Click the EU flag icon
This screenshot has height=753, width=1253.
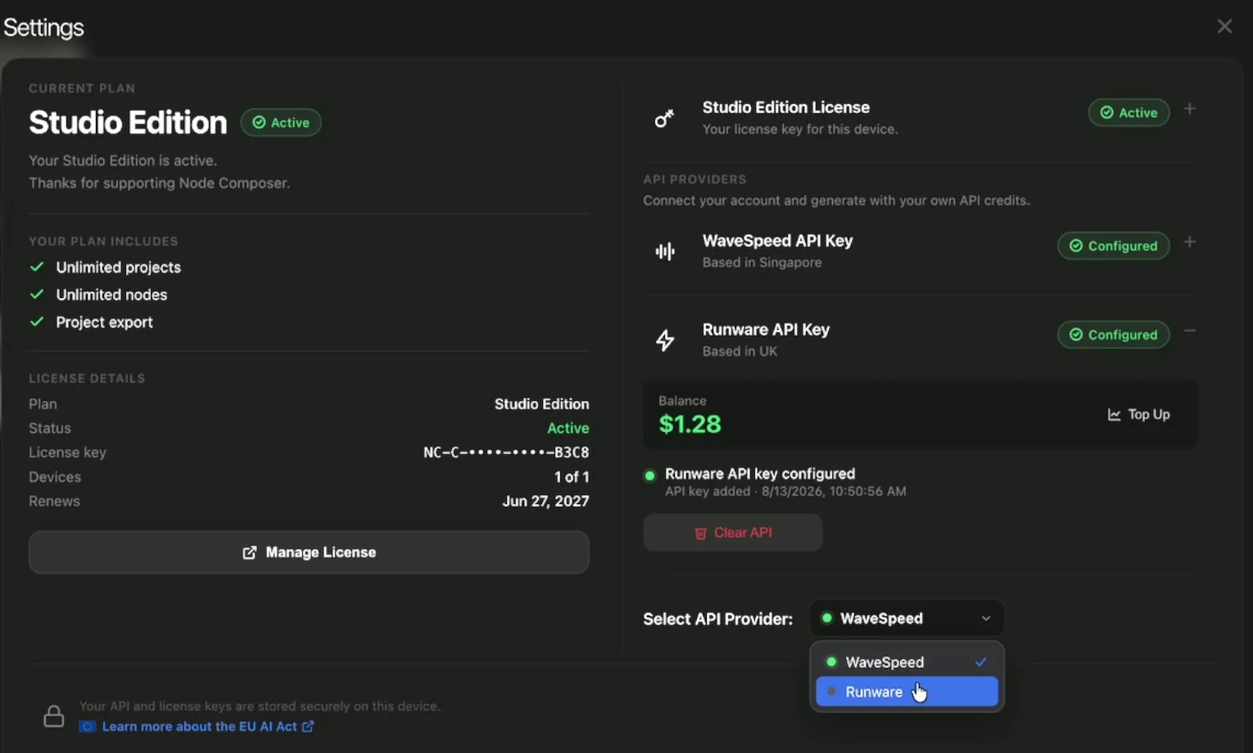pyautogui.click(x=87, y=727)
